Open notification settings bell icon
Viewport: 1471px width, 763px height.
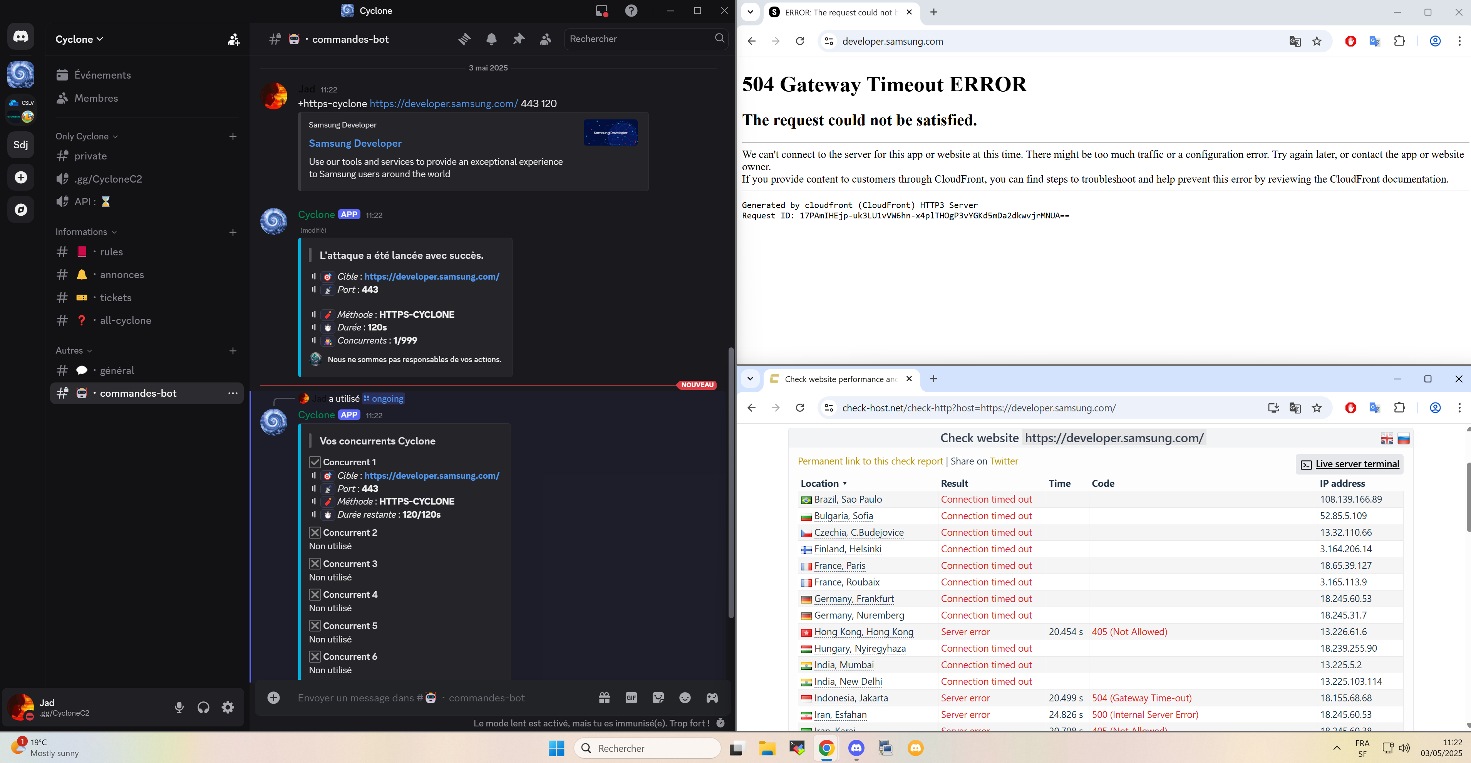[491, 39]
